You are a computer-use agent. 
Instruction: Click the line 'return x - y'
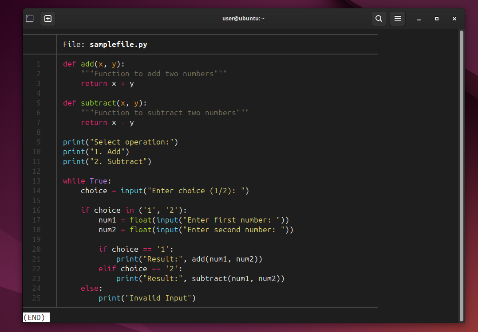point(107,122)
